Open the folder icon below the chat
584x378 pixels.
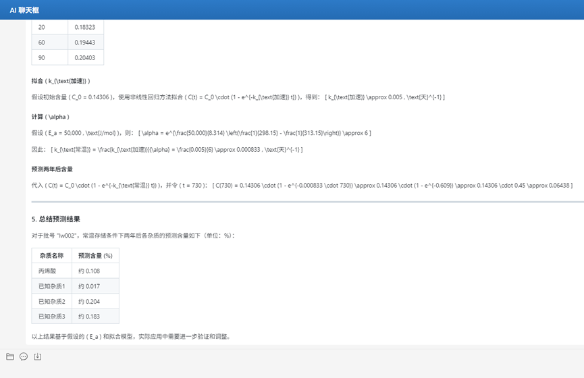(x=9, y=356)
